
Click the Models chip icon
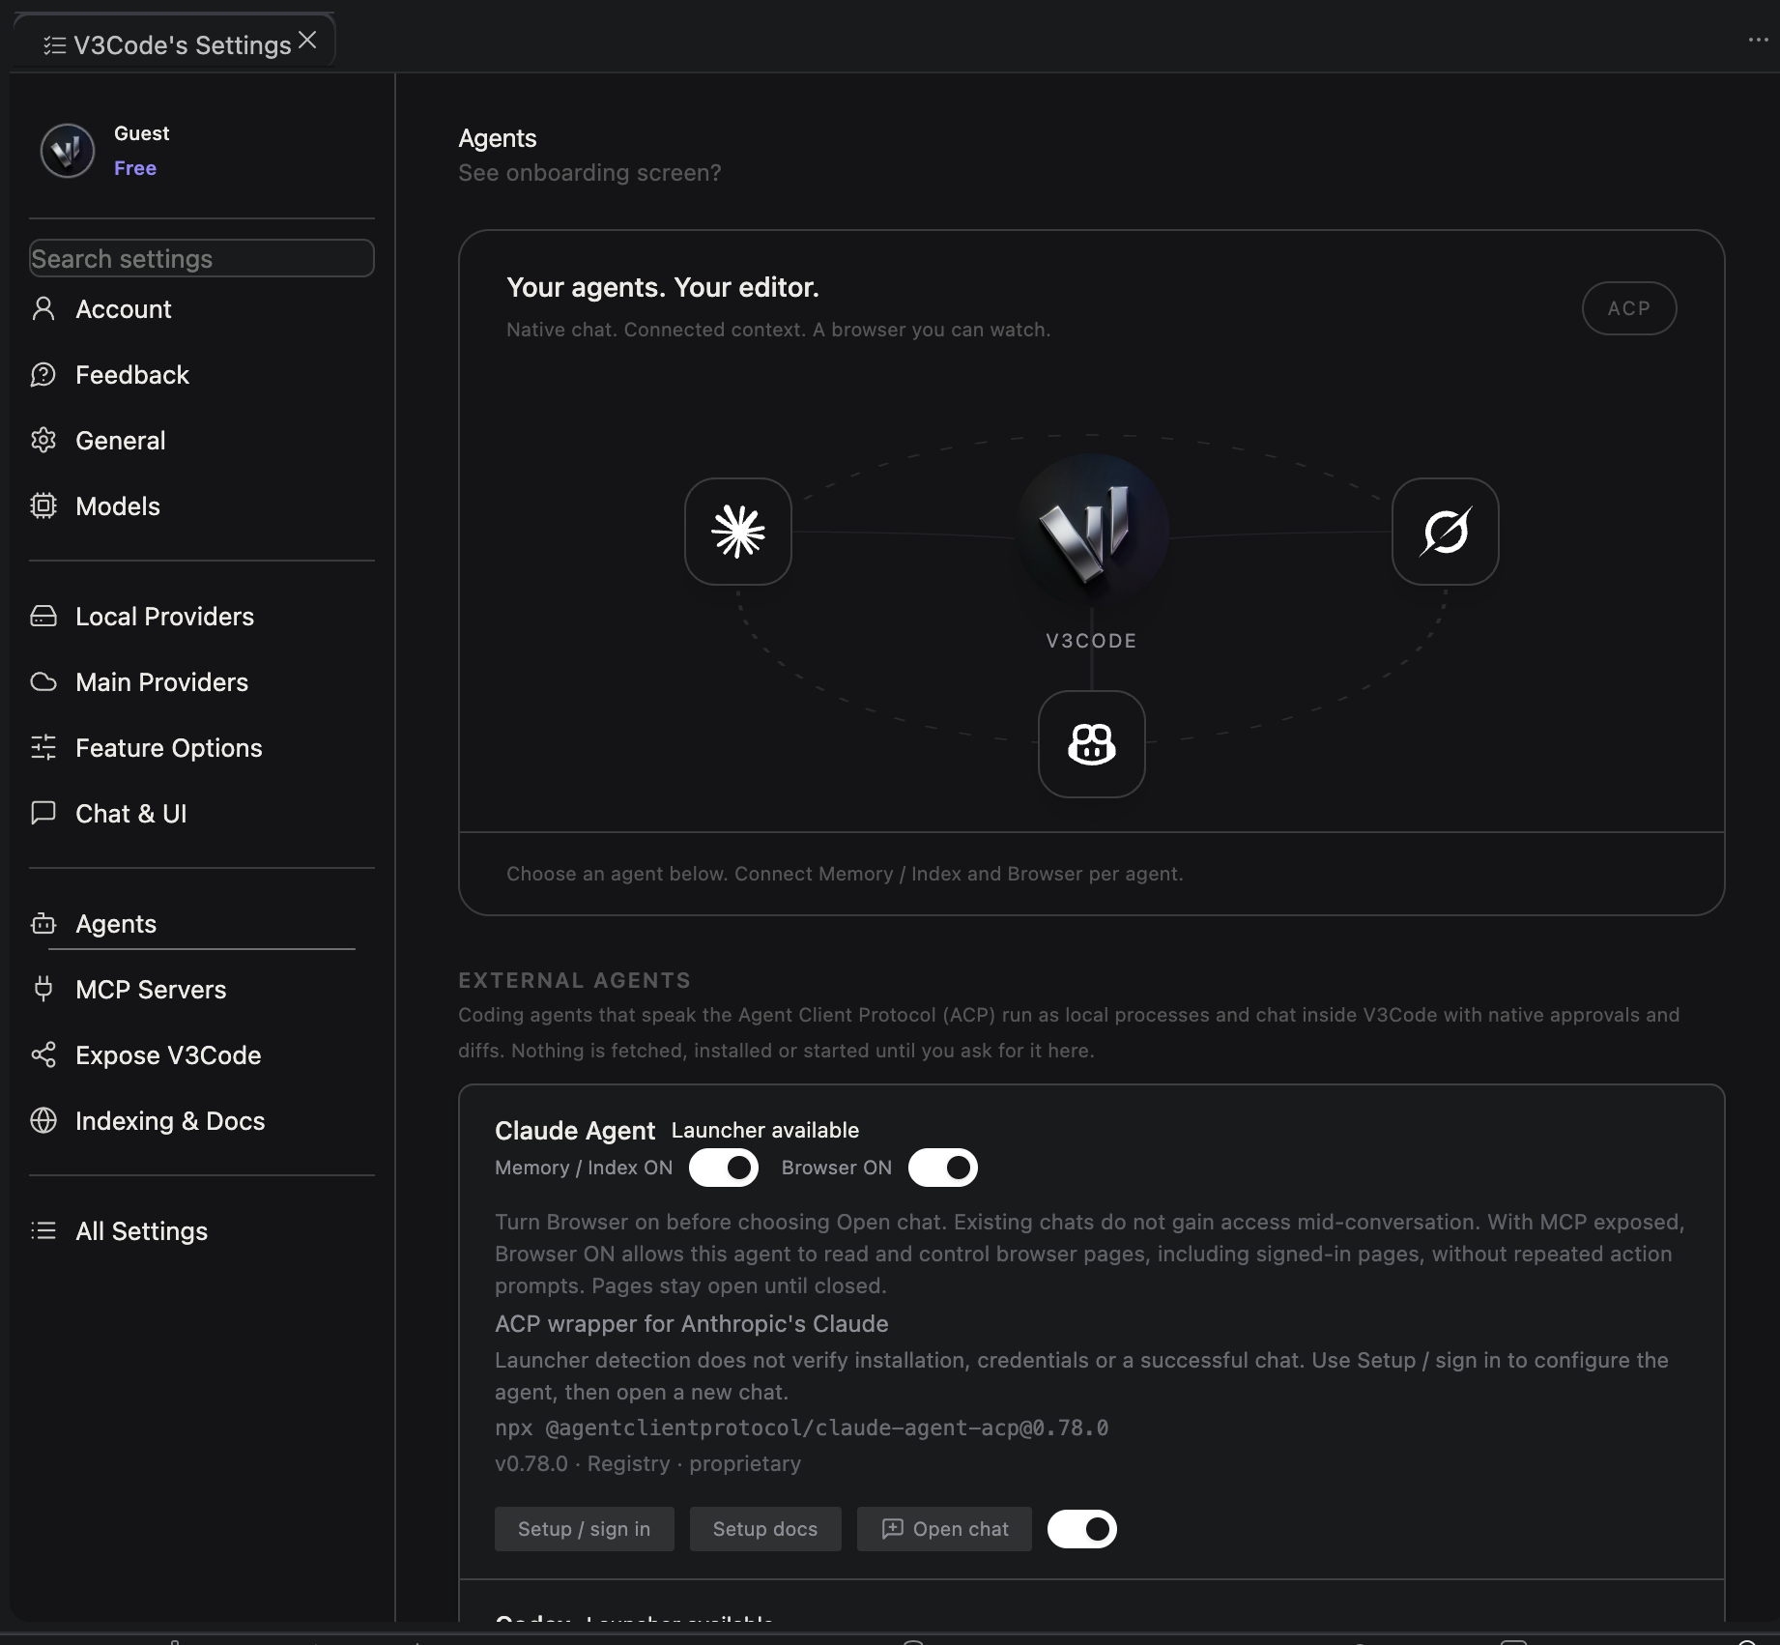pyautogui.click(x=43, y=506)
